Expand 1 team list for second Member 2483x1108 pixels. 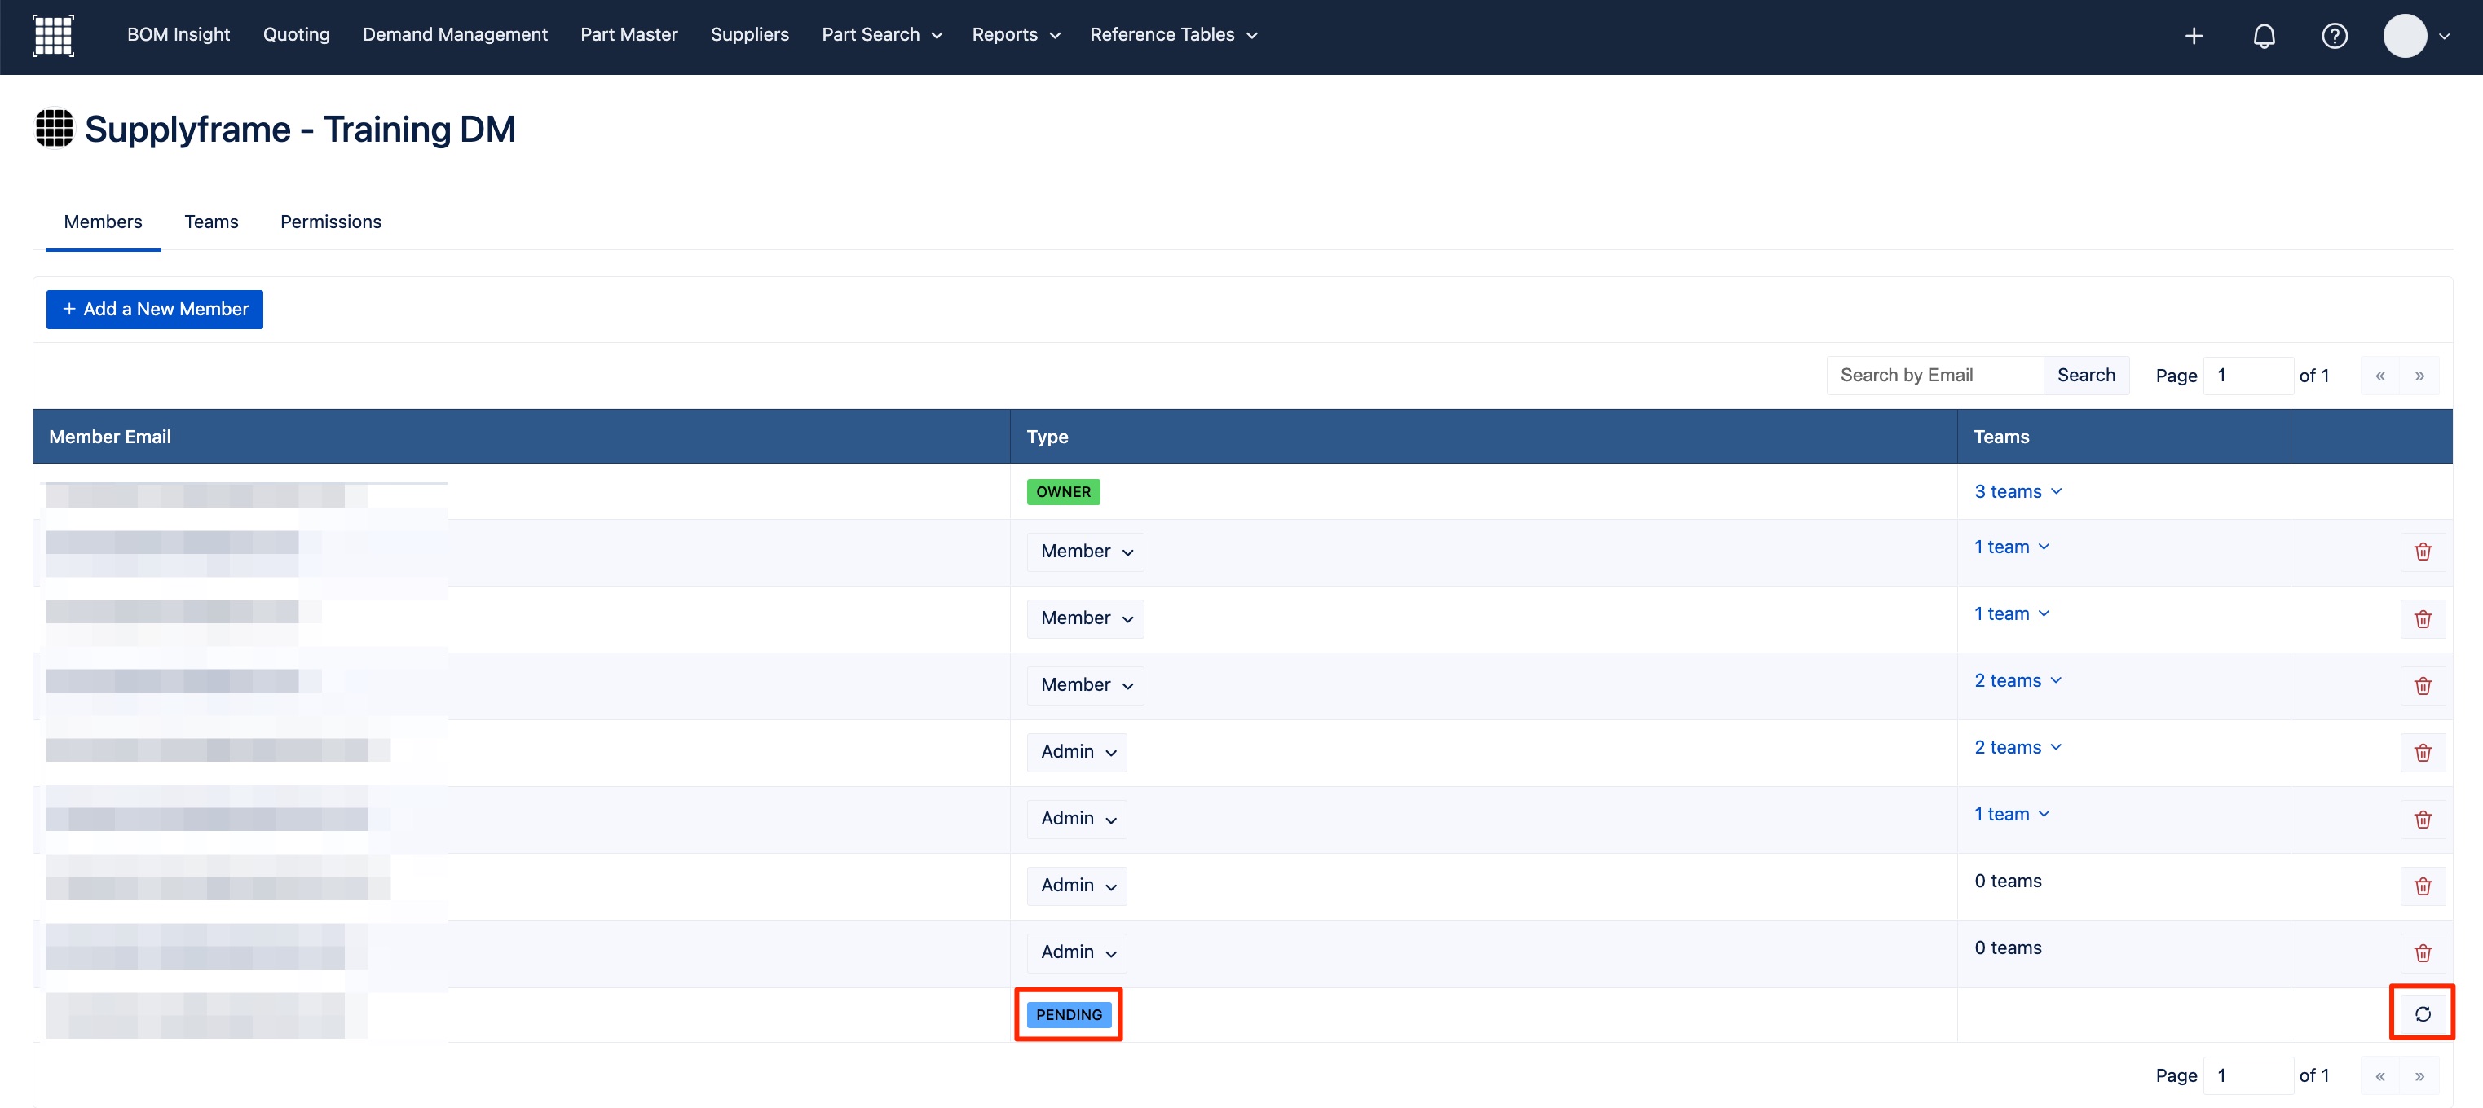tap(2012, 613)
